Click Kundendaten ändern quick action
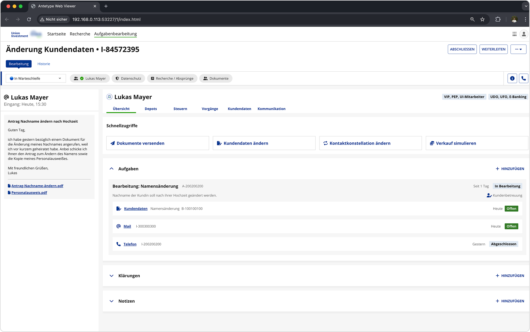 point(264,143)
